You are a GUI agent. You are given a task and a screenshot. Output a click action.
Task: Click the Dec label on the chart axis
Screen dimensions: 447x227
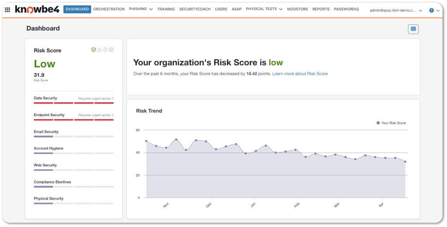209,205
